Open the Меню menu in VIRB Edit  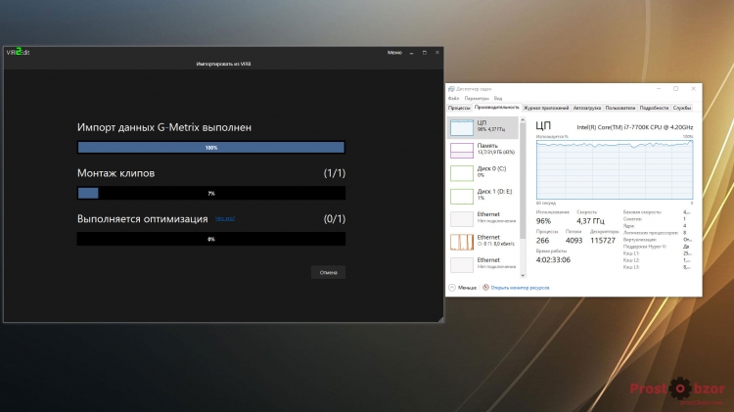click(x=394, y=53)
